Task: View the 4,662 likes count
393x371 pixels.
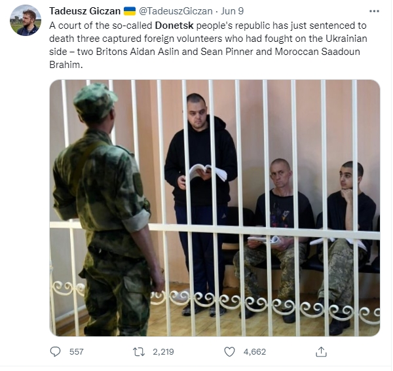Action: 254,351
